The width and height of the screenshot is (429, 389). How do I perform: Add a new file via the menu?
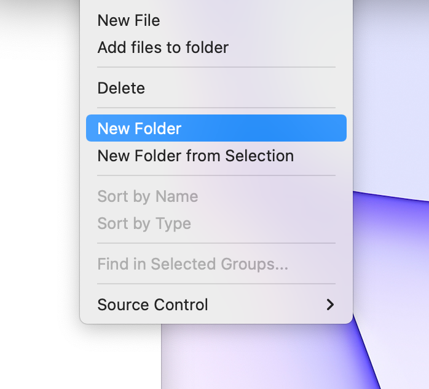[x=128, y=20]
